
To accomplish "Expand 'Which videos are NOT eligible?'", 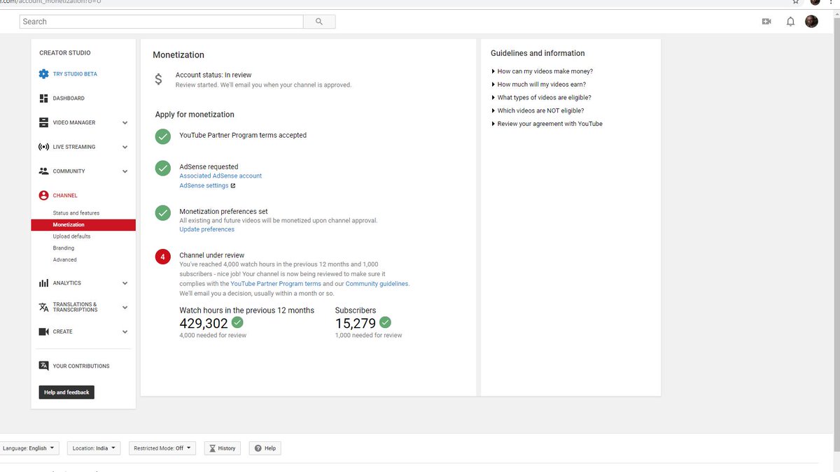I will click(538, 110).
